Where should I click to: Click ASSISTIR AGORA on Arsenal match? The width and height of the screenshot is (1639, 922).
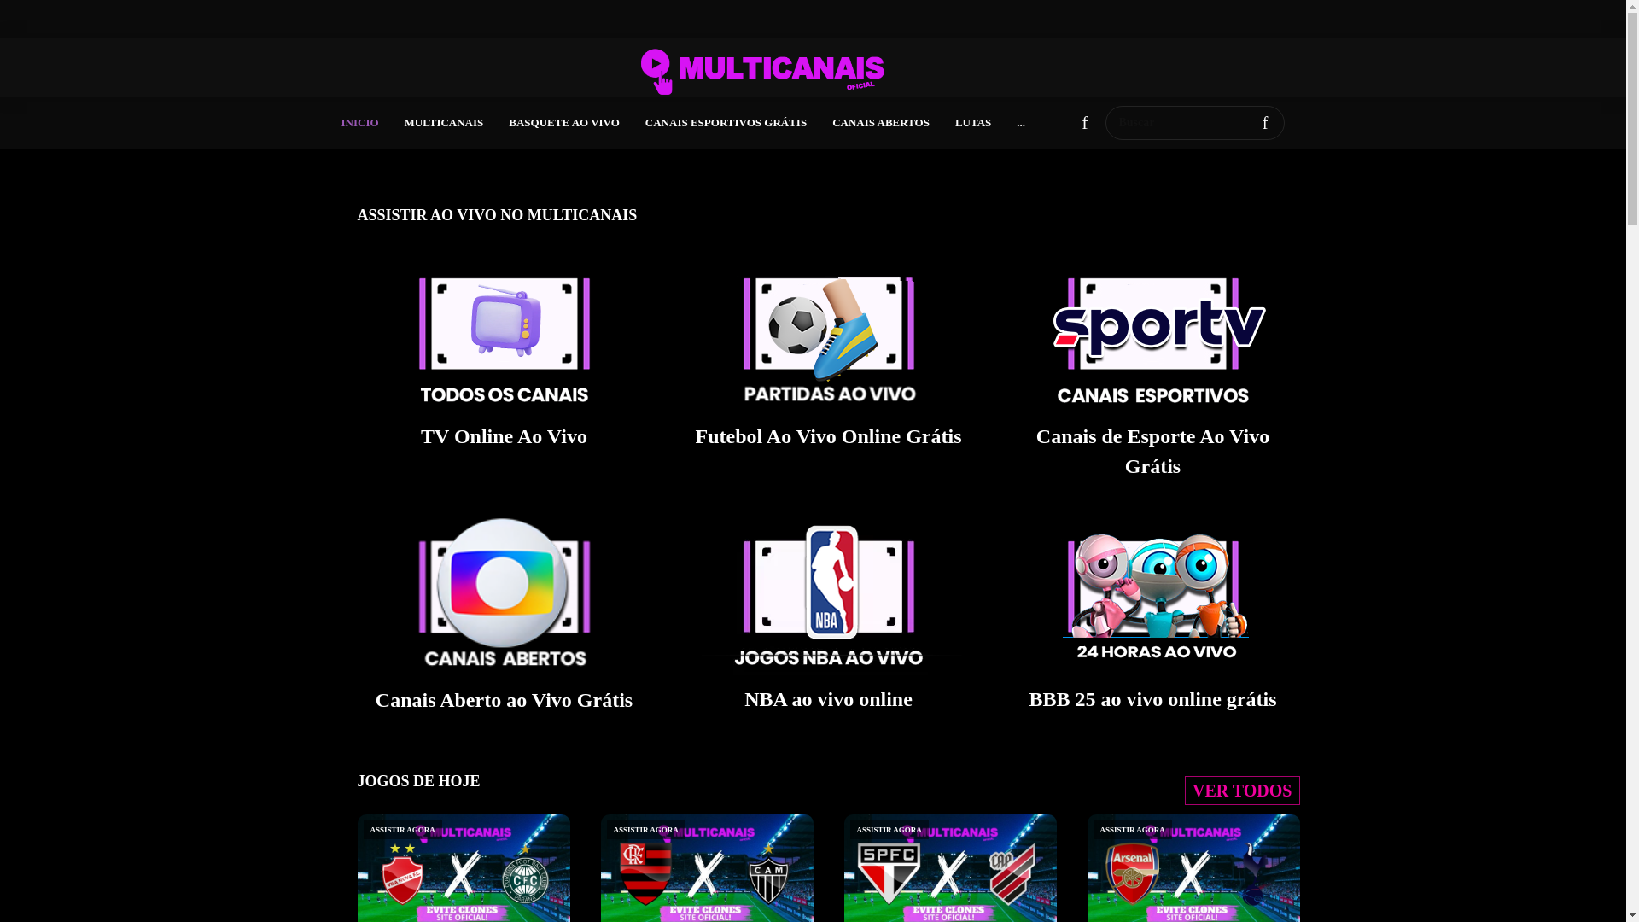click(x=1132, y=830)
